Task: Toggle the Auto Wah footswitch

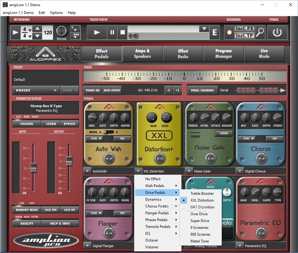Action: pyautogui.click(x=109, y=159)
